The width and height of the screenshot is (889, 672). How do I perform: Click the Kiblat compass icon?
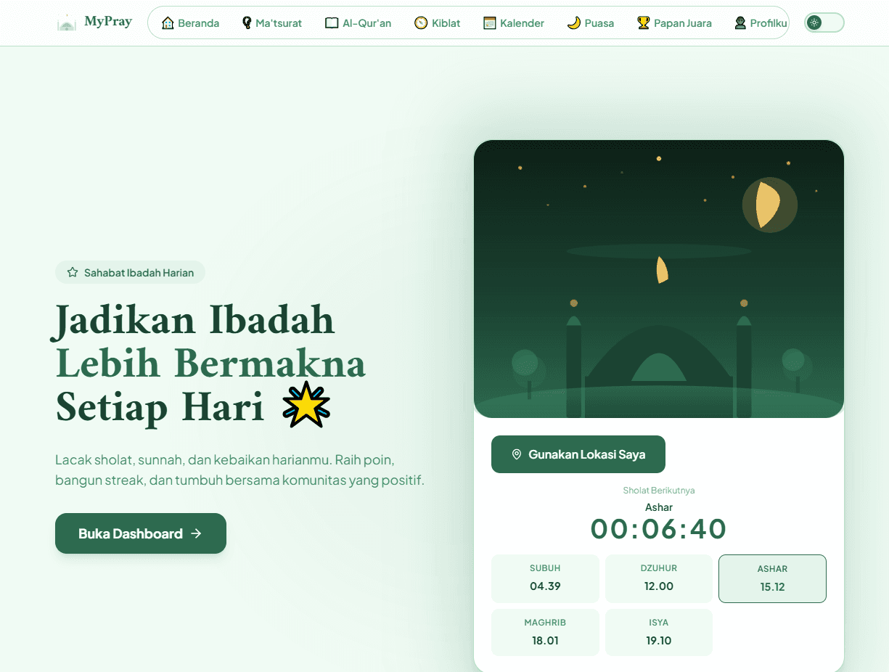click(421, 22)
